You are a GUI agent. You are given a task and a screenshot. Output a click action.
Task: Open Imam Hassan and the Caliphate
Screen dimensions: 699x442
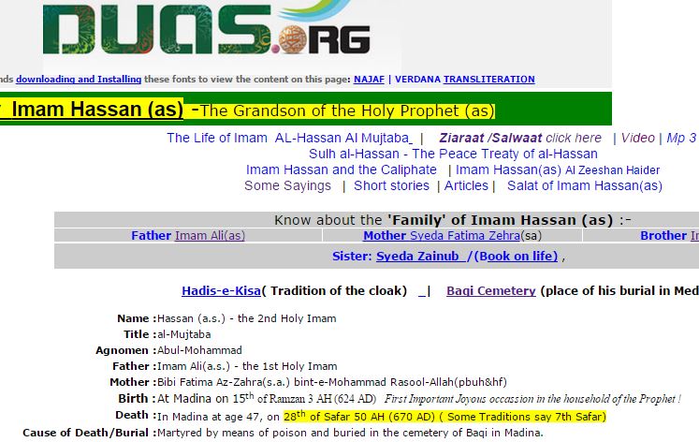[341, 169]
